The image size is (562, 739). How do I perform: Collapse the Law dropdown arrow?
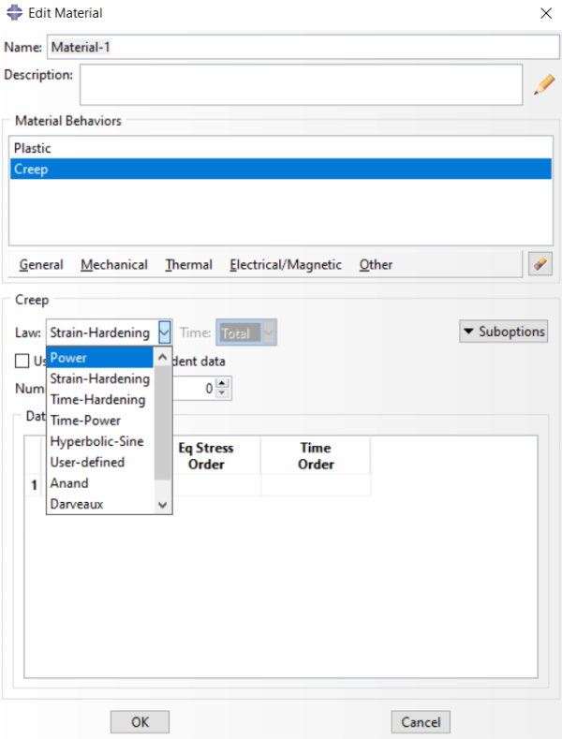[x=165, y=333]
